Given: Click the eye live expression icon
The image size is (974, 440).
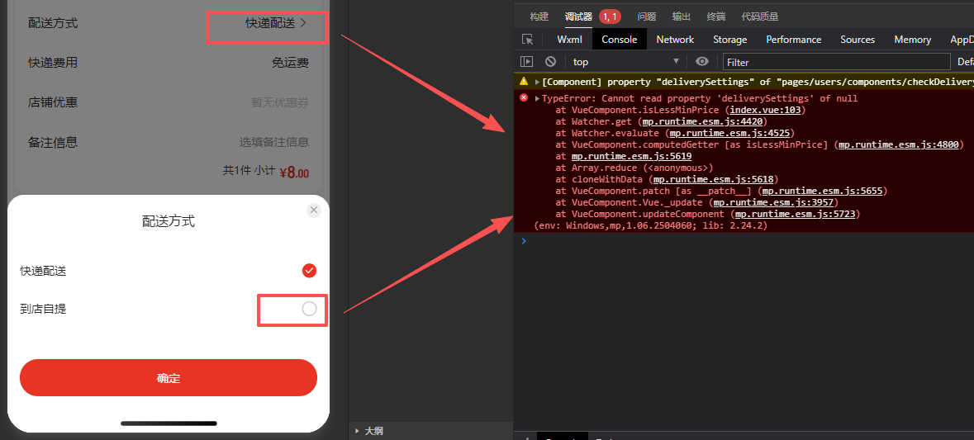Looking at the screenshot, I should (x=702, y=62).
